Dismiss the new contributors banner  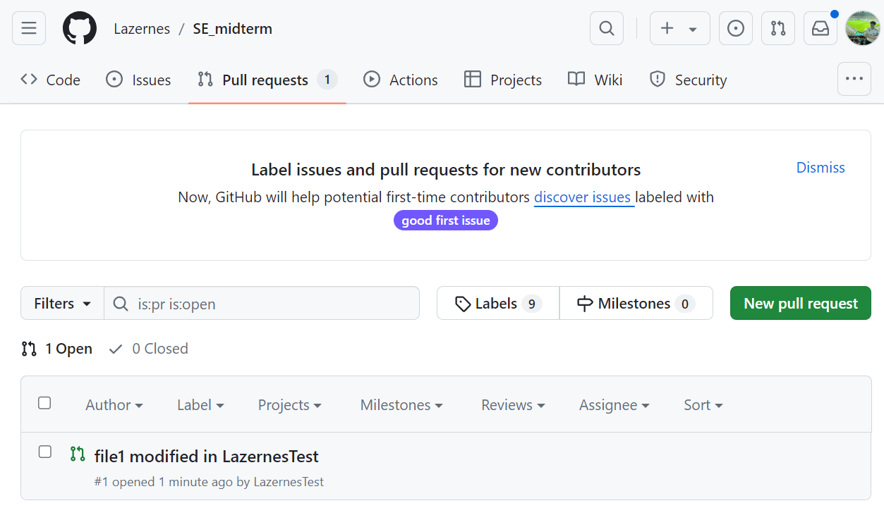click(821, 168)
